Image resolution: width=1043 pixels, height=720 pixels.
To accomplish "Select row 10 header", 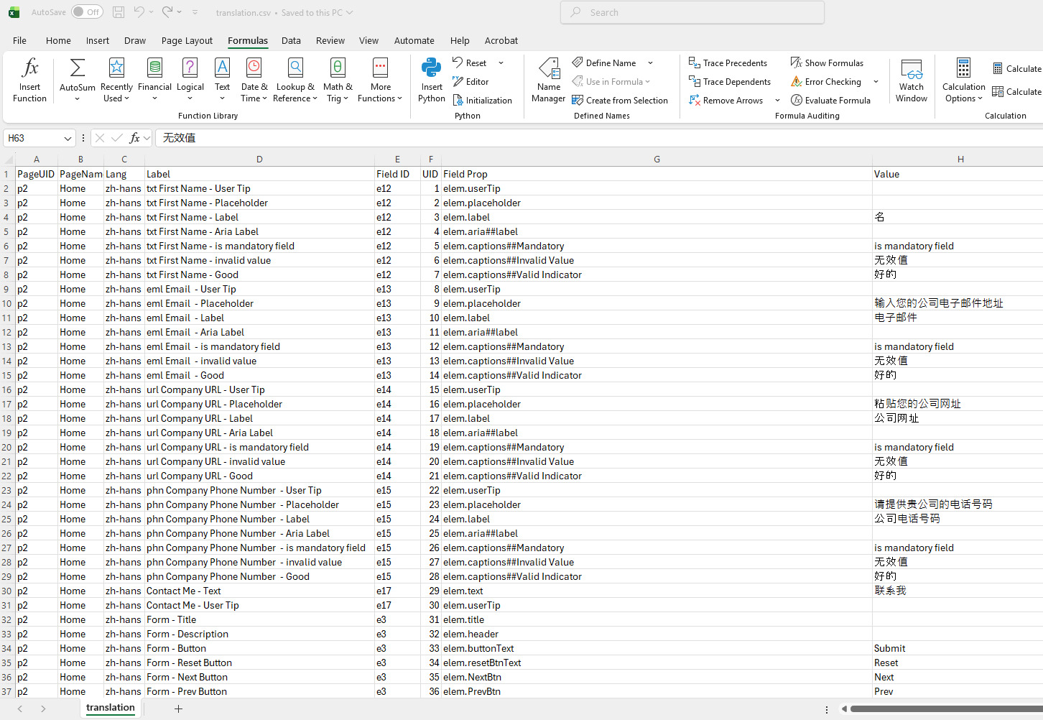I will click(7, 303).
